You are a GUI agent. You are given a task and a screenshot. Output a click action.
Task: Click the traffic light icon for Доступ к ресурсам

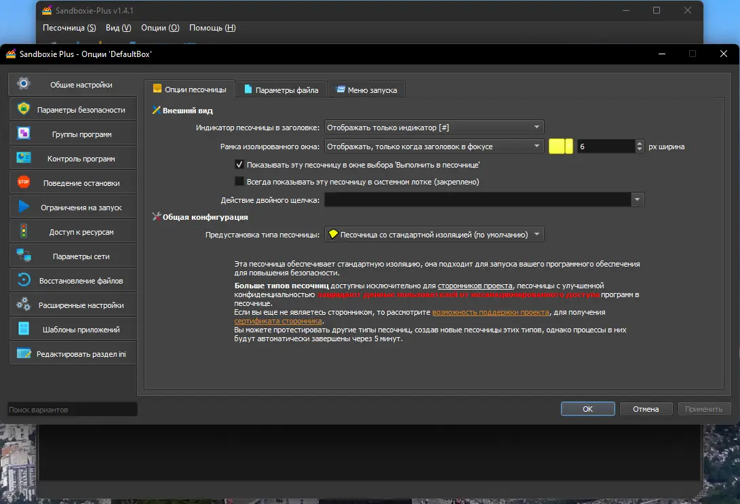23,231
